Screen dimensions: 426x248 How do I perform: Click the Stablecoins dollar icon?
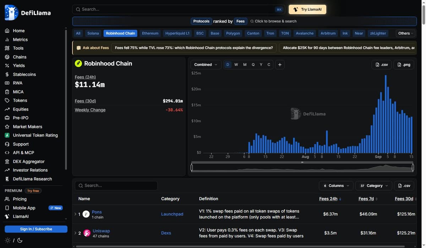(7, 74)
